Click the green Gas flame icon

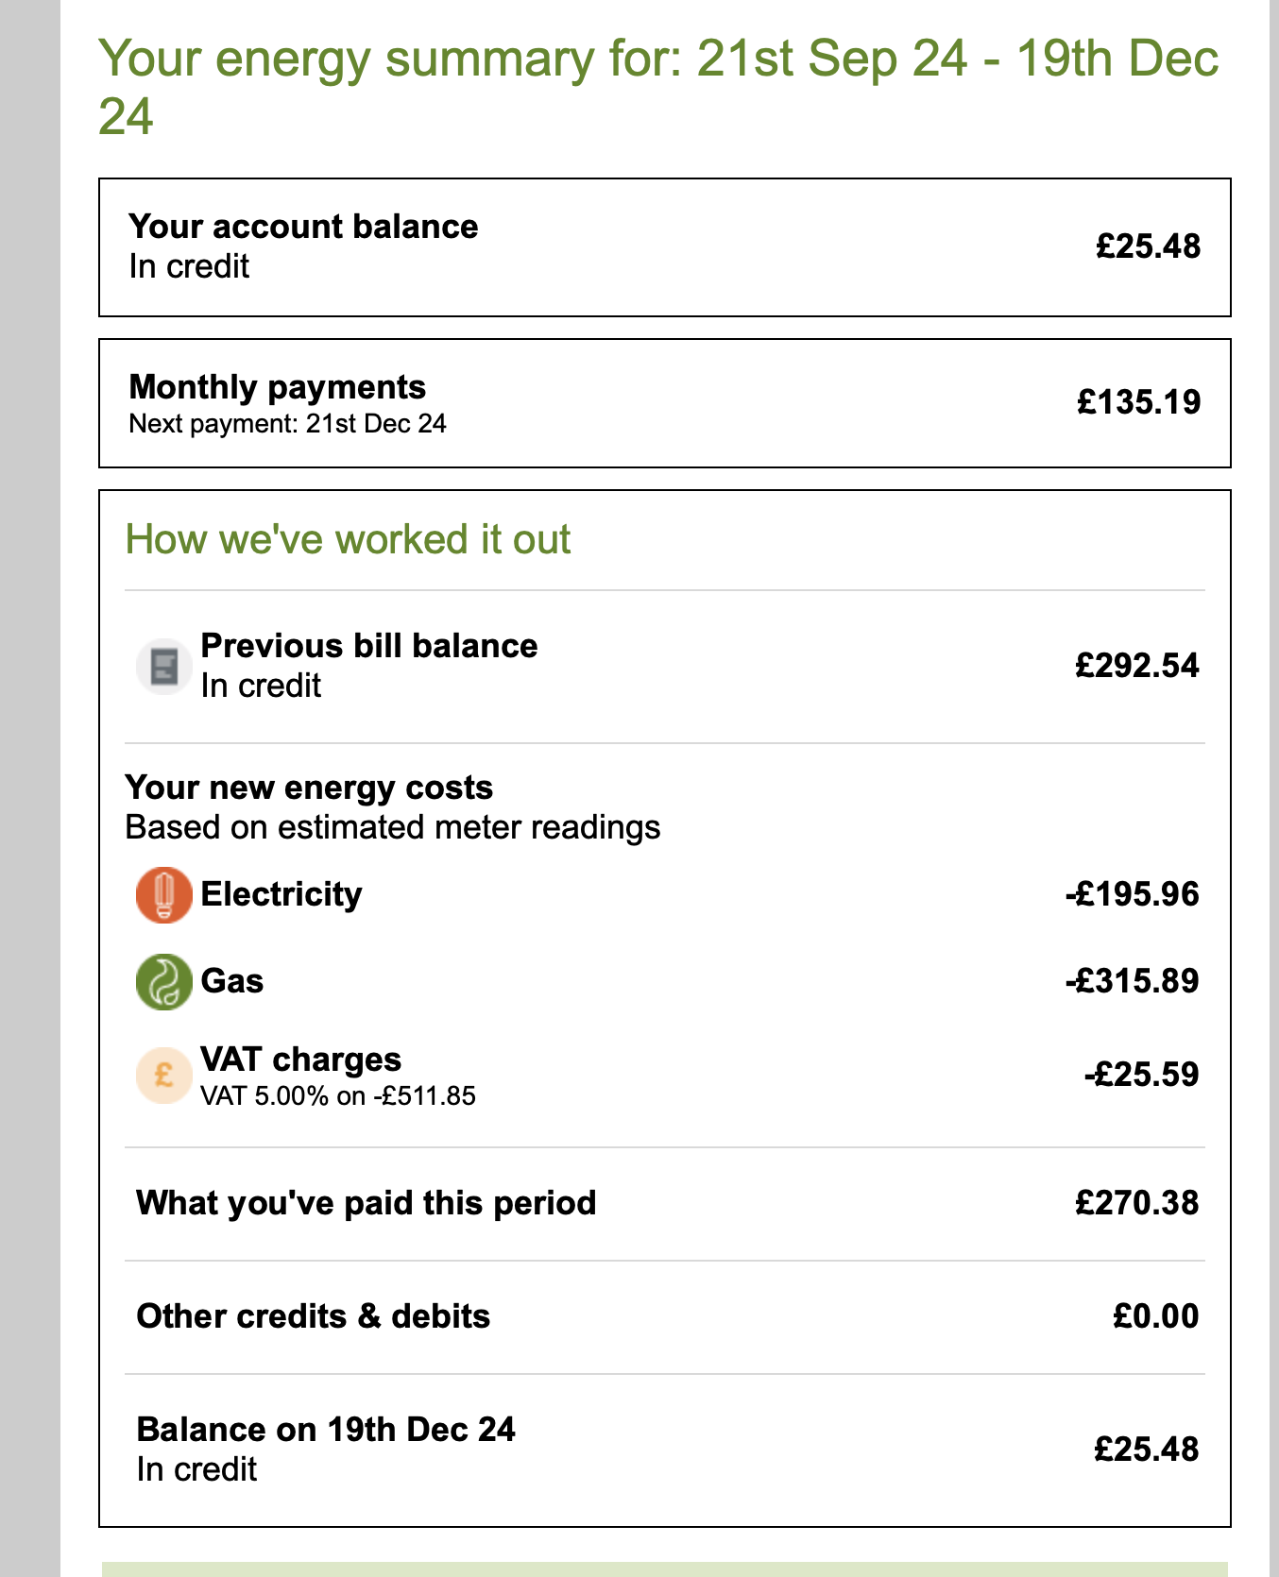pos(163,981)
